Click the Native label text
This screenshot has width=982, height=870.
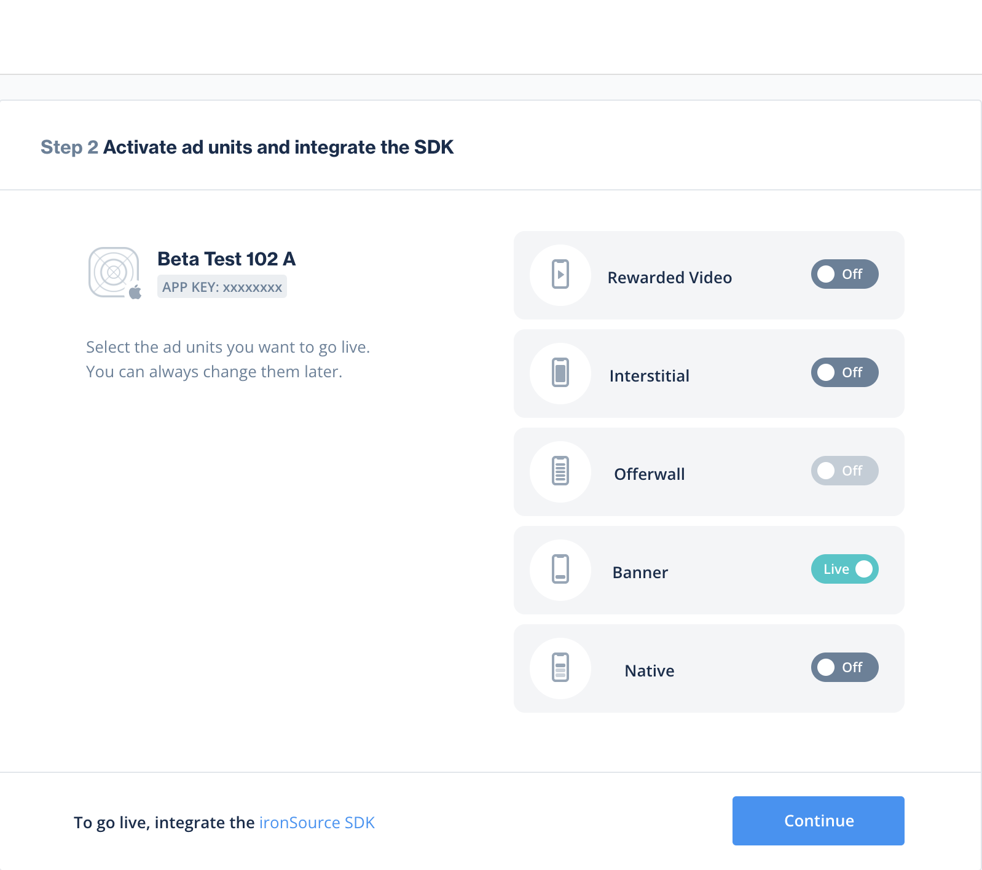click(x=649, y=671)
